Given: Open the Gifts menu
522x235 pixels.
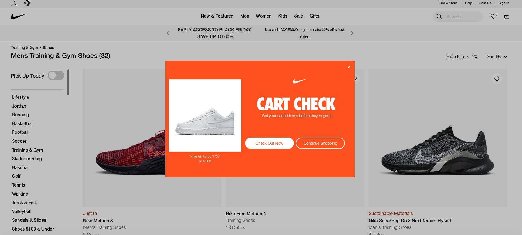Looking at the screenshot, I should pos(315,16).
